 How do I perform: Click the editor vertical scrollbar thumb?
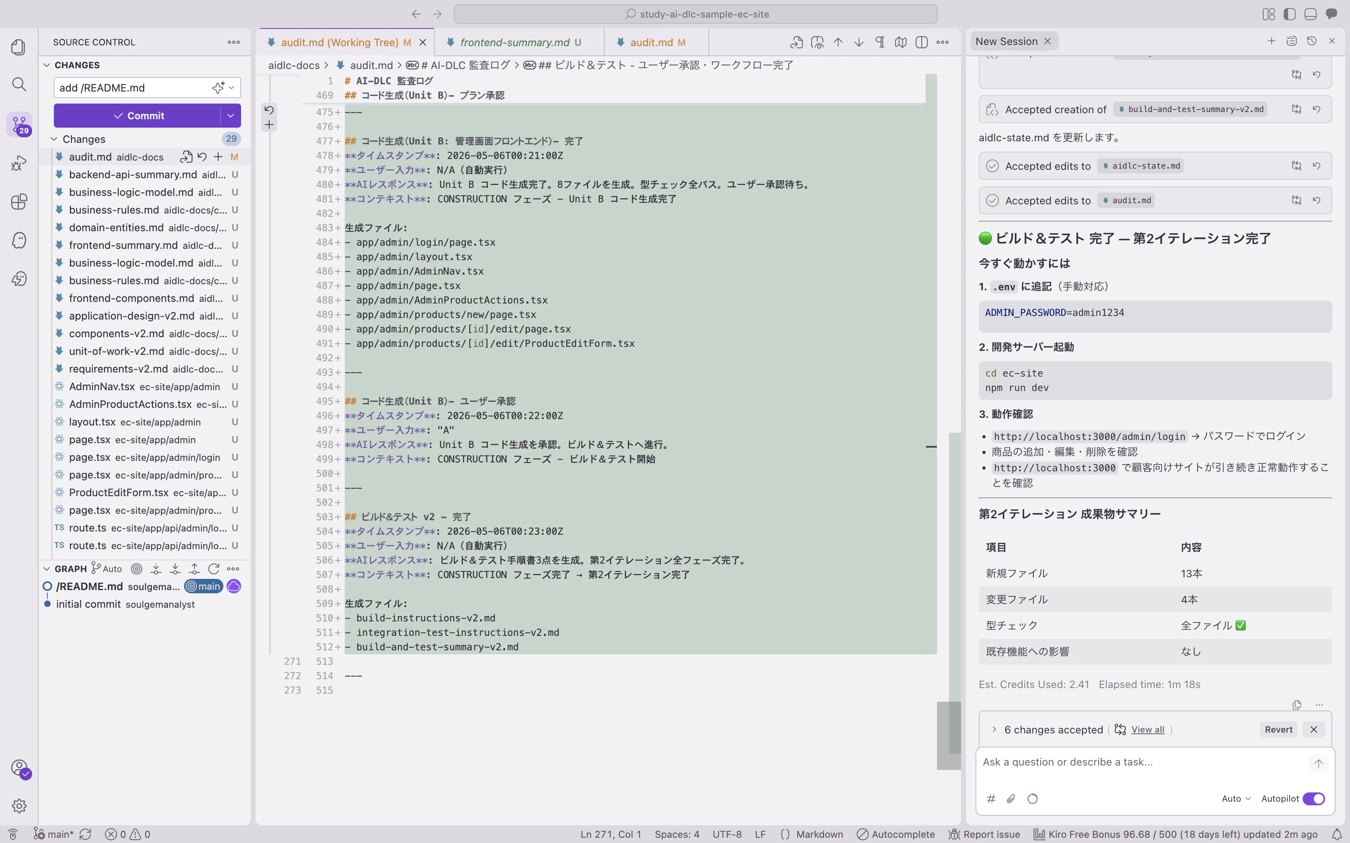click(x=948, y=735)
